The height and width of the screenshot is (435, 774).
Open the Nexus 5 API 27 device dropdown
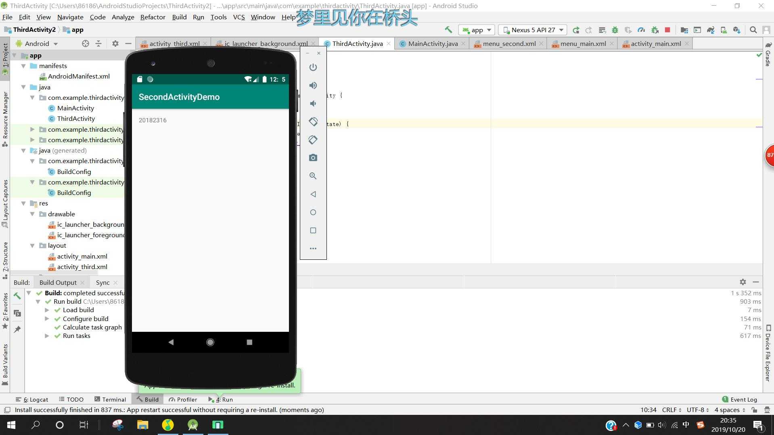[x=533, y=30]
